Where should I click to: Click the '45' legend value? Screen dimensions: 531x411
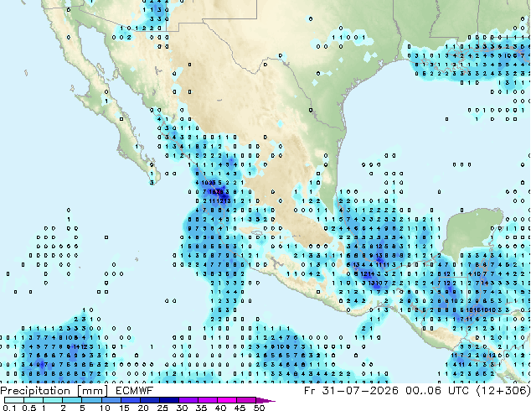(x=240, y=408)
